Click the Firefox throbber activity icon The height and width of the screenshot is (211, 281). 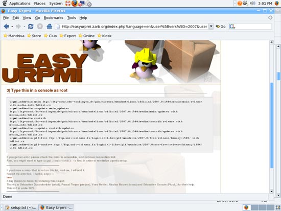(270, 17)
